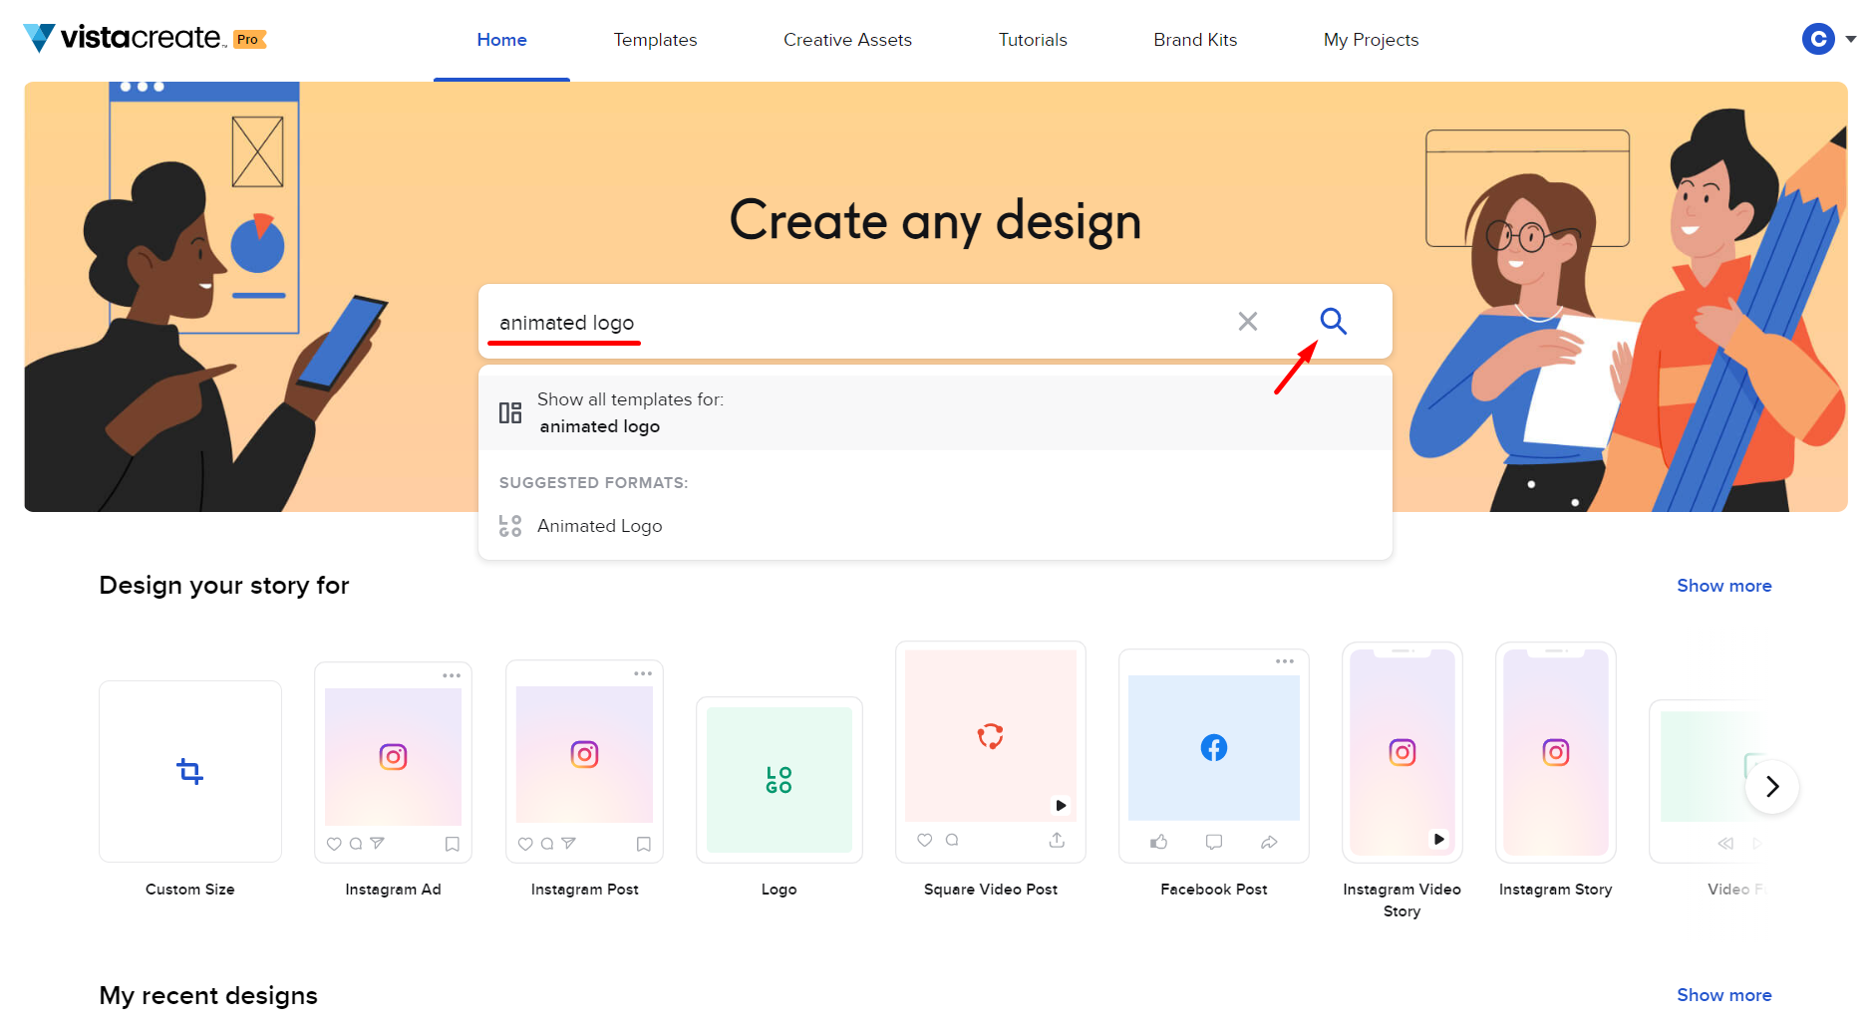Viewport: 1870px width, 1027px height.
Task: Go to My Projects
Action: [1371, 40]
